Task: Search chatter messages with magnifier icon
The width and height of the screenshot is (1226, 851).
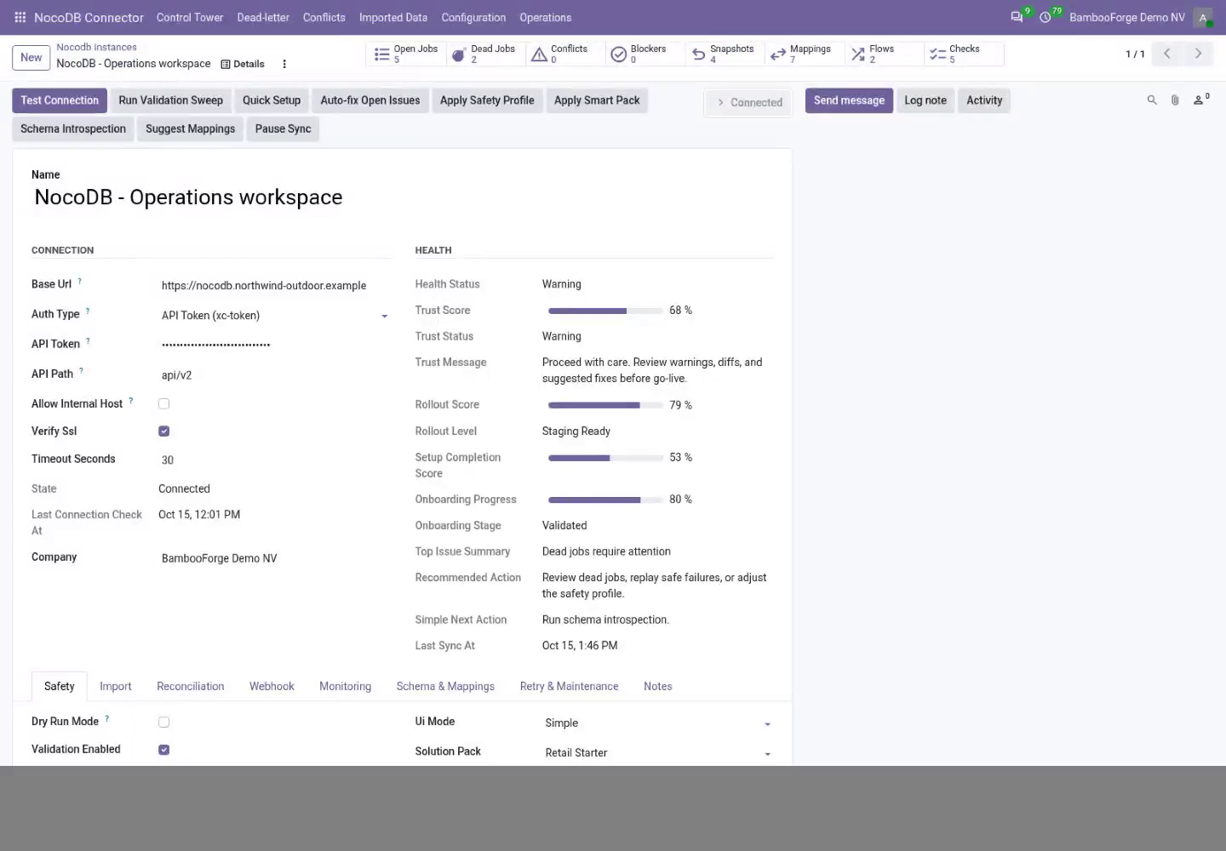Action: 1152,100
